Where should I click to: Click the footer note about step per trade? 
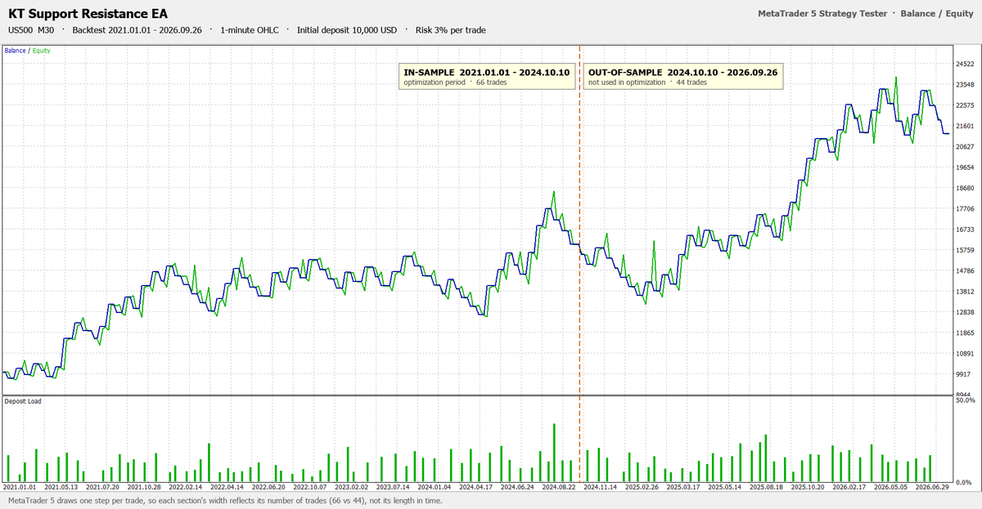(225, 500)
